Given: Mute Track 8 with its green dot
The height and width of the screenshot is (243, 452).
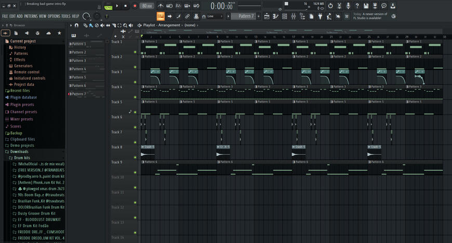Looking at the screenshot, I should tap(135, 158).
